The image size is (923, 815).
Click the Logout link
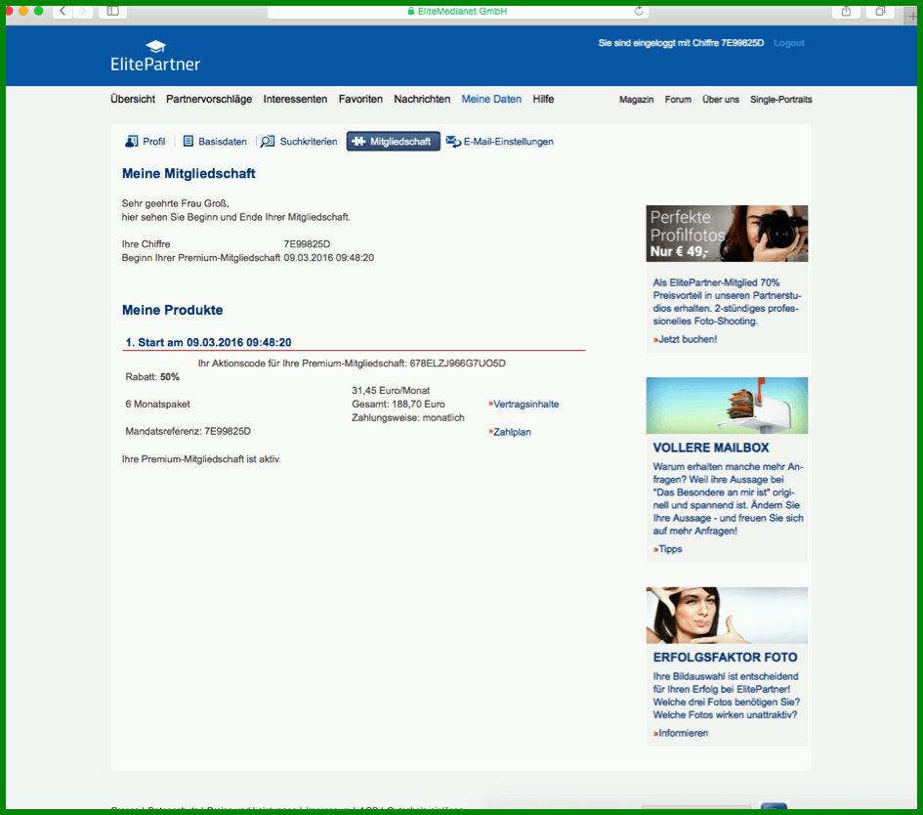pos(789,43)
